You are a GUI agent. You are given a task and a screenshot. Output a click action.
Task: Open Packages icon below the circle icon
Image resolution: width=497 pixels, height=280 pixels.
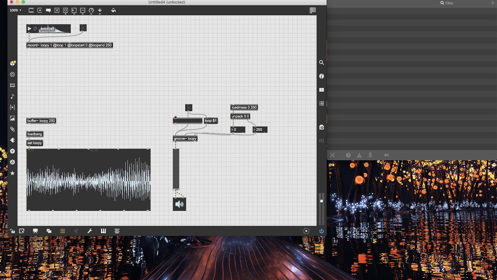[12, 85]
